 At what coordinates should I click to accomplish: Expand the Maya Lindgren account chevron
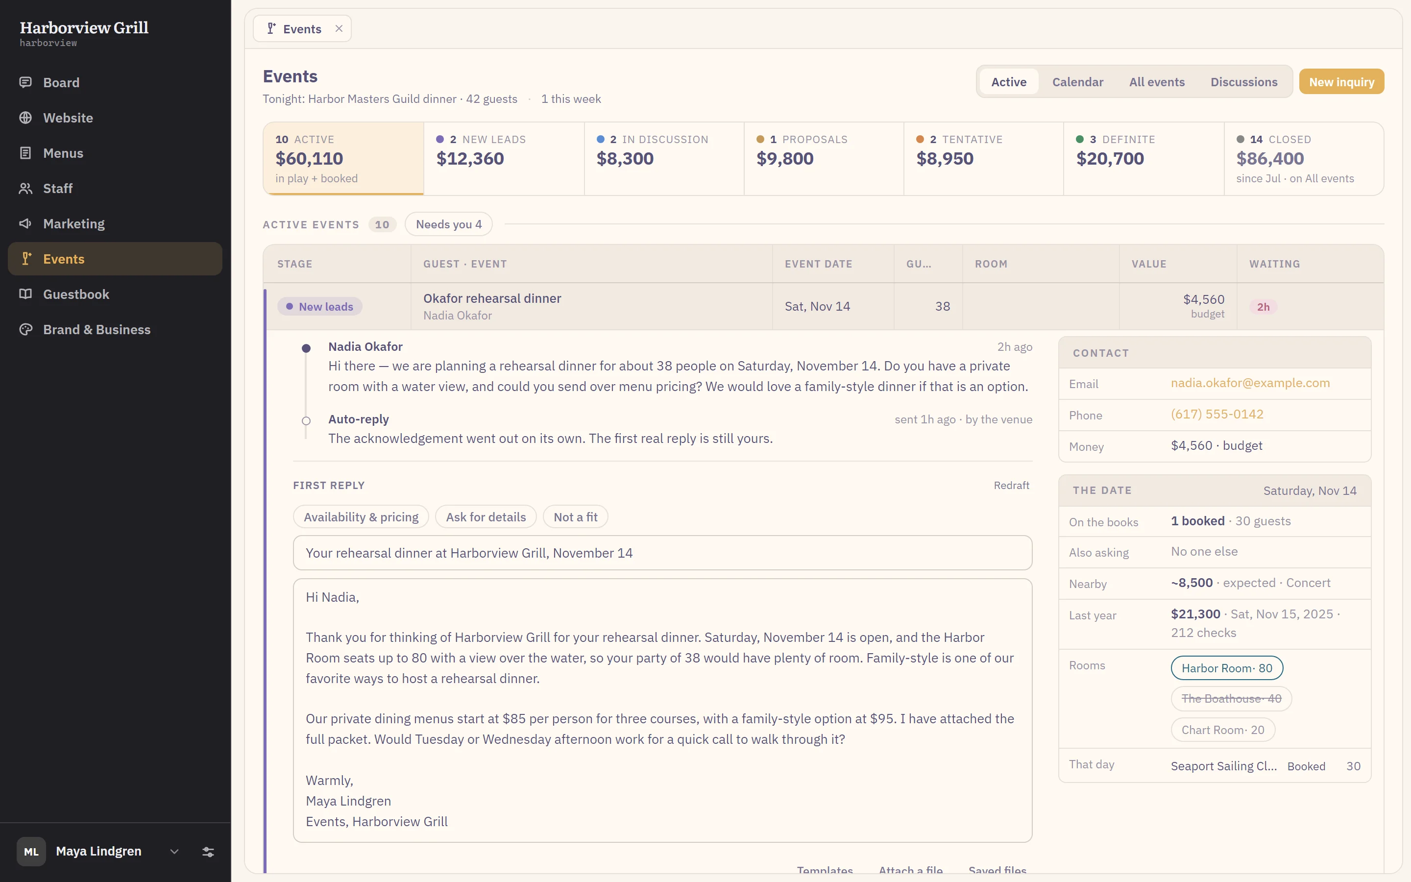coord(174,852)
